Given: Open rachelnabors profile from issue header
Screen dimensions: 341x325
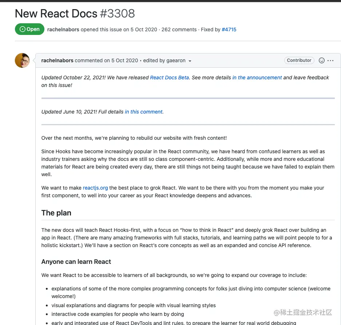Looking at the screenshot, I should (x=63, y=29).
